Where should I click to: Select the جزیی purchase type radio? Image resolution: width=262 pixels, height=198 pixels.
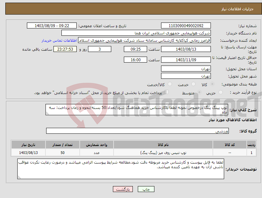pos(220,92)
